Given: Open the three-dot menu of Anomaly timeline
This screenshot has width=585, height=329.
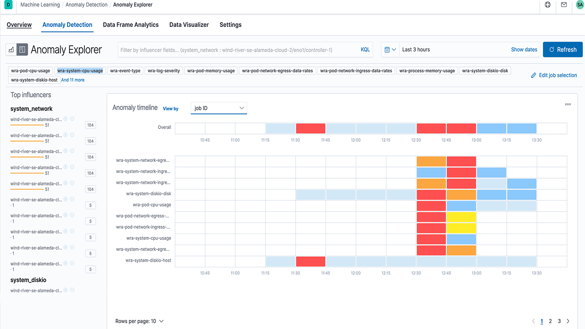Looking at the screenshot, I should tap(568, 104).
